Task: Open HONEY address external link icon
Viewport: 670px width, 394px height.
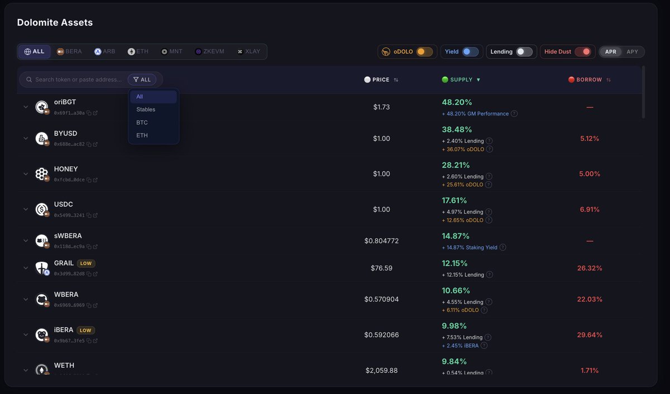Action: 95,180
